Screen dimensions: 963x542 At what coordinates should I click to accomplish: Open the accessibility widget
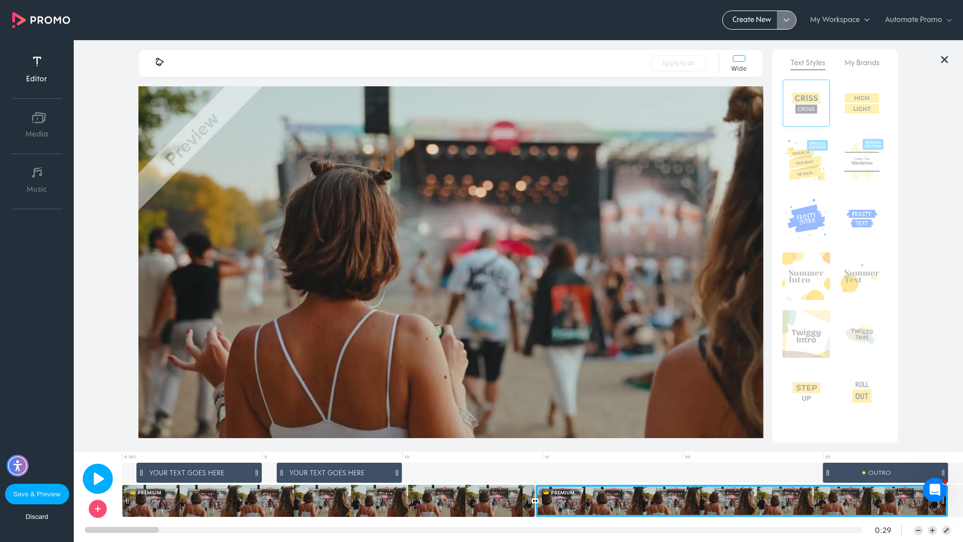(x=18, y=466)
